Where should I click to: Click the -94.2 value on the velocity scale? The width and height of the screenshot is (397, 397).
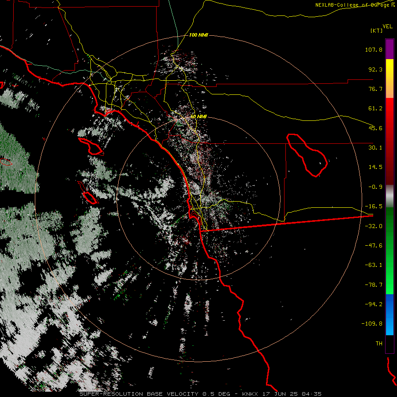pyautogui.click(x=374, y=304)
